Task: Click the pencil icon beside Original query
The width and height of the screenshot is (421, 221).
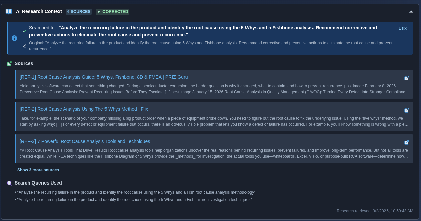Action: (24, 46)
